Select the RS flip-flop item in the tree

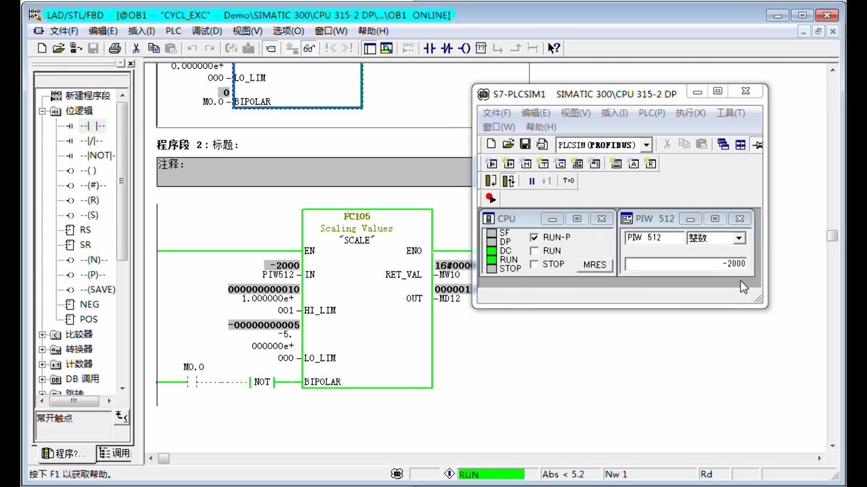click(85, 230)
